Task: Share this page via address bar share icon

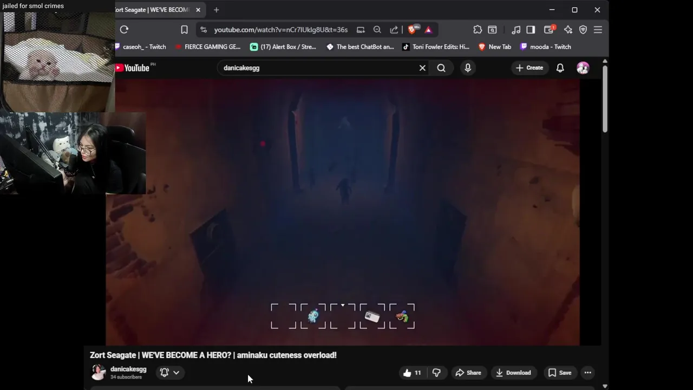Action: pos(394,30)
